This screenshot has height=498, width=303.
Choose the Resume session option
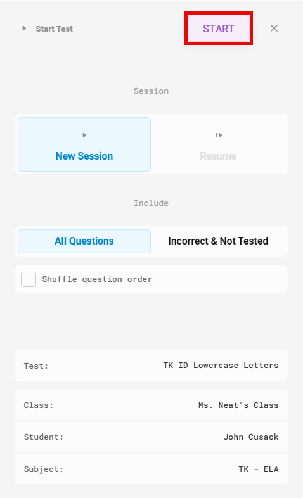[218, 144]
